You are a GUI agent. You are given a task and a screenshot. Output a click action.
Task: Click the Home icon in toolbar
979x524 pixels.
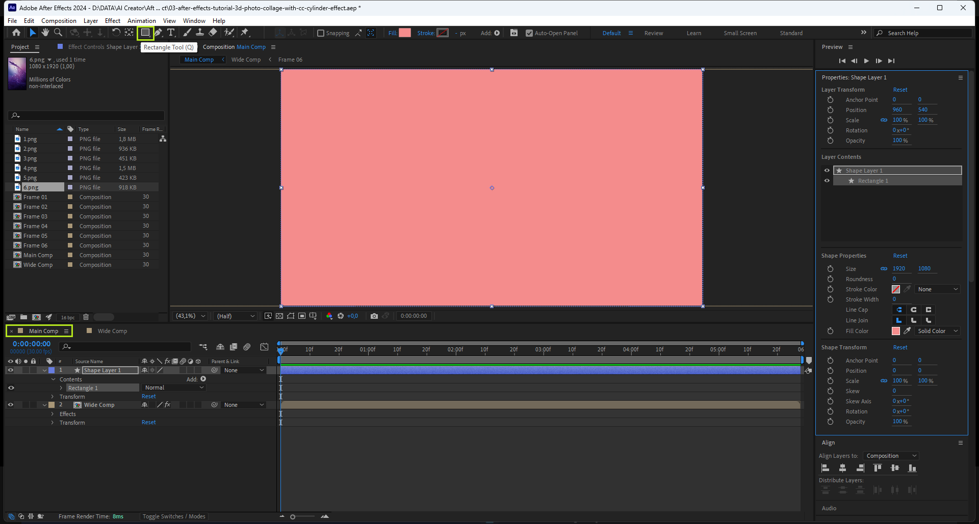click(x=16, y=33)
